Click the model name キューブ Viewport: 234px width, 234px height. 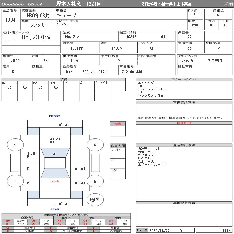pyautogui.click(x=66, y=15)
